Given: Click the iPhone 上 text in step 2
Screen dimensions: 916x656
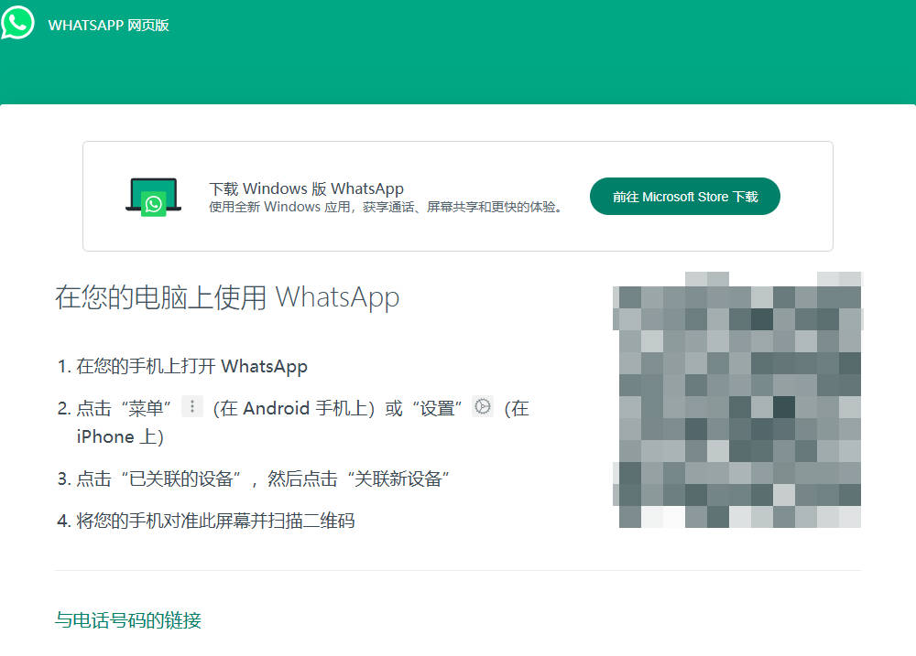Looking at the screenshot, I should point(119,437).
